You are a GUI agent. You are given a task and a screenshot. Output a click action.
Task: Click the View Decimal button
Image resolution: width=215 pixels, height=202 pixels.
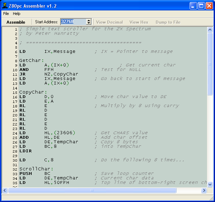point(109,22)
